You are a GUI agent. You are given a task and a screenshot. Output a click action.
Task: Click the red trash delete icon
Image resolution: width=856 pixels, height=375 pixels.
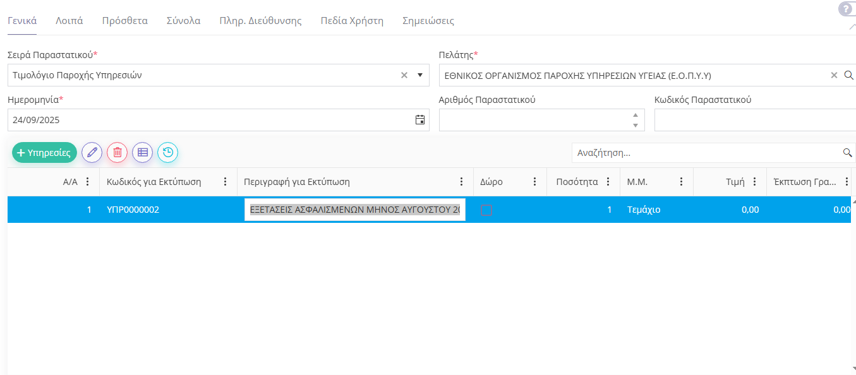[118, 152]
